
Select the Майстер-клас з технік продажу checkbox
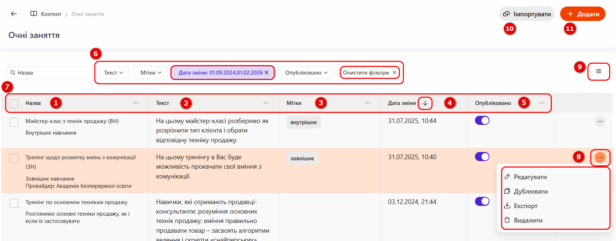pos(14,122)
